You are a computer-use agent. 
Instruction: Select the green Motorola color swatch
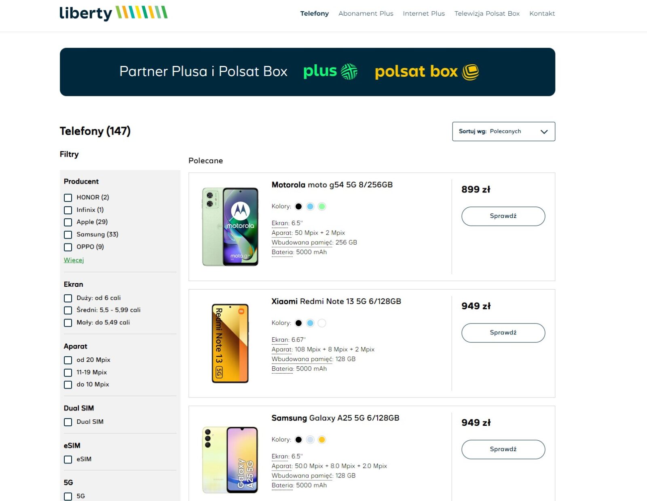coord(322,207)
